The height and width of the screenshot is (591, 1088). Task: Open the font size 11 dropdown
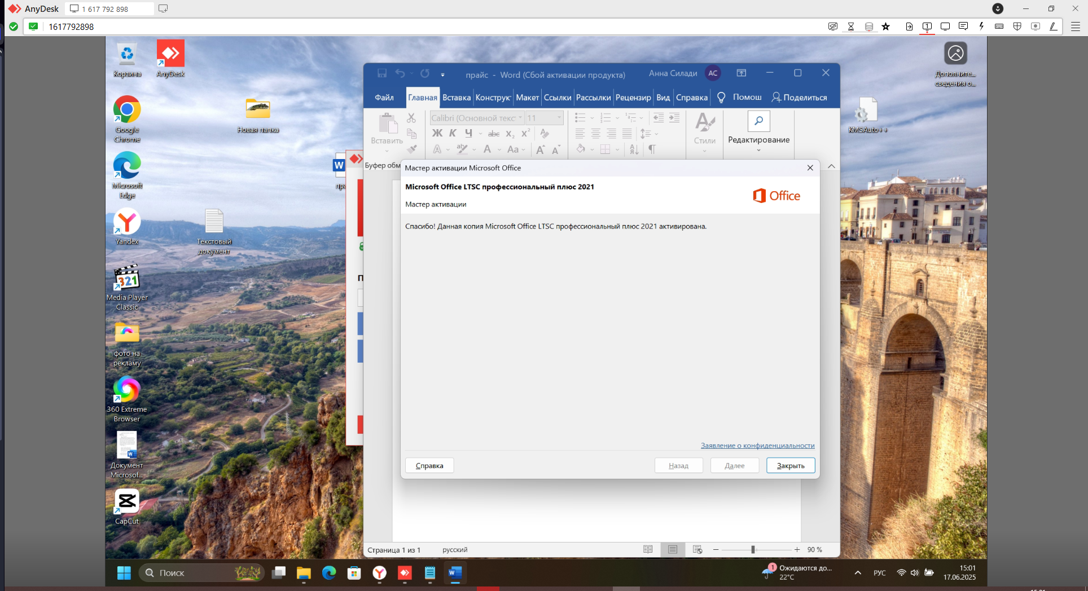point(559,118)
